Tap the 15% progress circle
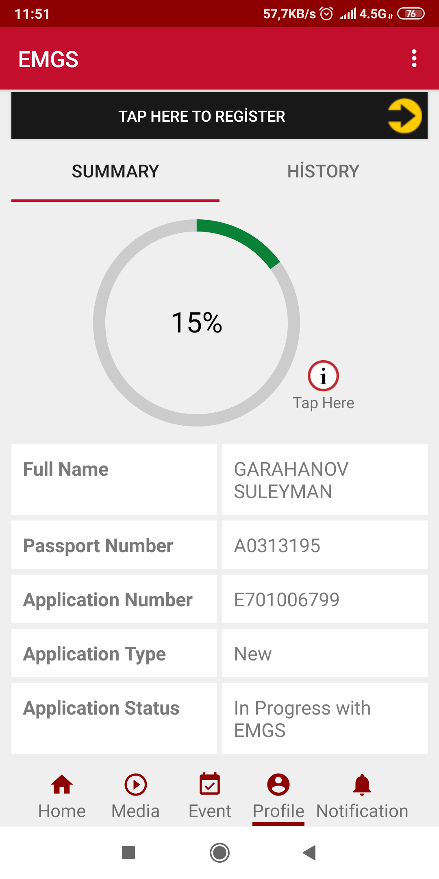This screenshot has width=439, height=879. [x=197, y=323]
